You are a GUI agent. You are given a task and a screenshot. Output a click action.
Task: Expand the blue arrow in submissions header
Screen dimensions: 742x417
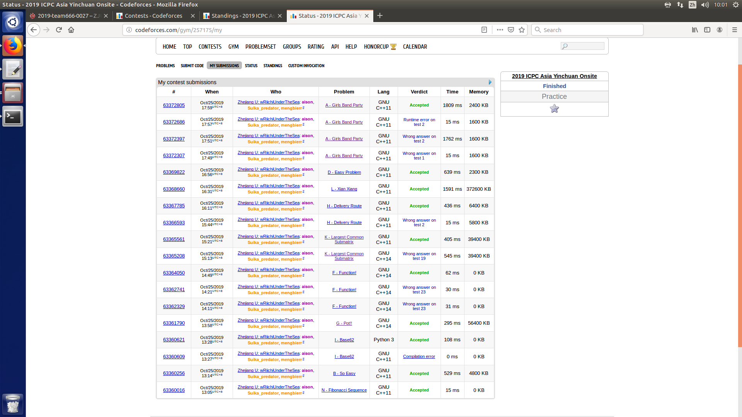(490, 82)
